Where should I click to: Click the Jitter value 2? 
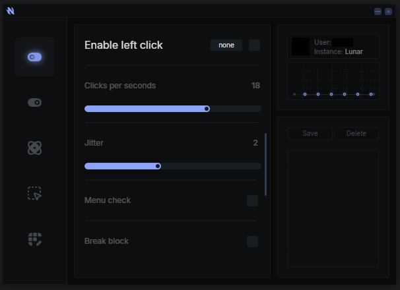255,143
